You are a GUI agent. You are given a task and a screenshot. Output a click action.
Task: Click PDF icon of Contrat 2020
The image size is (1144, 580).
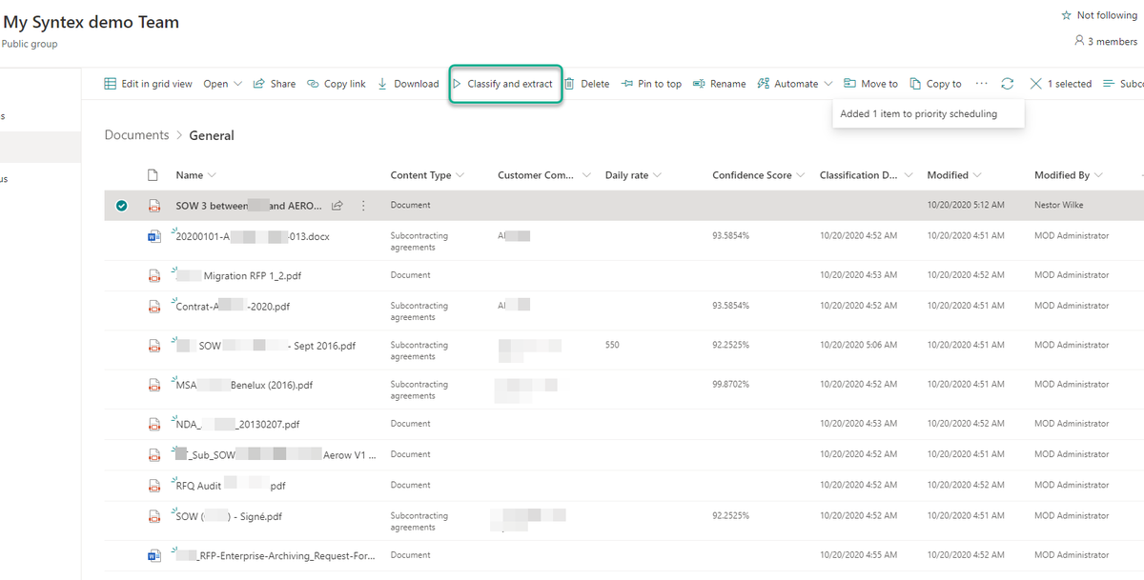click(x=153, y=307)
